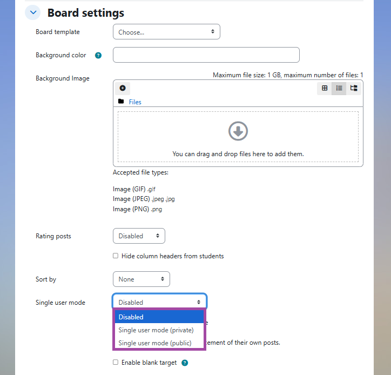Tick the Enable blank target checkbox
The image size is (391, 375).
(116, 363)
